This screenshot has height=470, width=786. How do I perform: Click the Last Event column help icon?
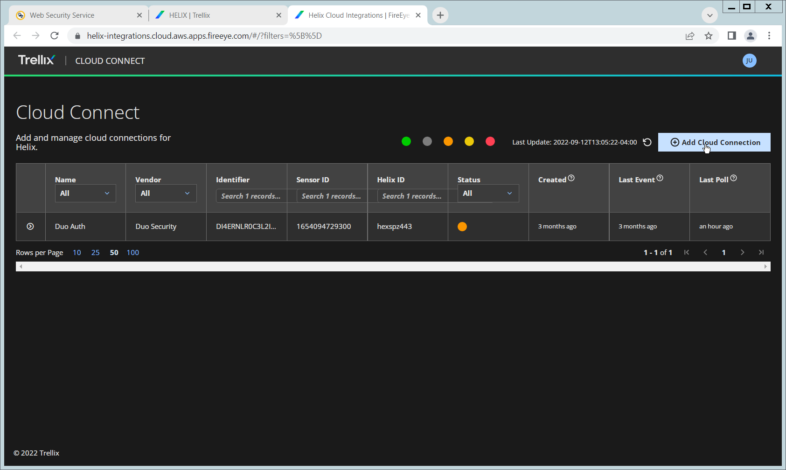(x=660, y=178)
